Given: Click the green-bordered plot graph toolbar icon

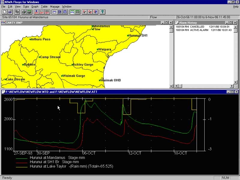Looking at the screenshot, I should tap(72, 12).
